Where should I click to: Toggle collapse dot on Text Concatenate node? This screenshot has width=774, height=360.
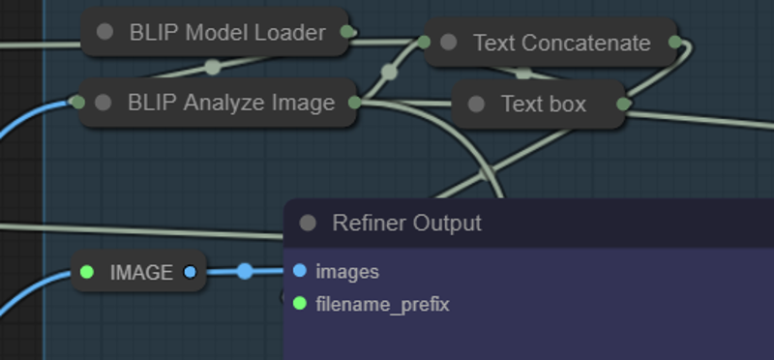[x=448, y=42]
